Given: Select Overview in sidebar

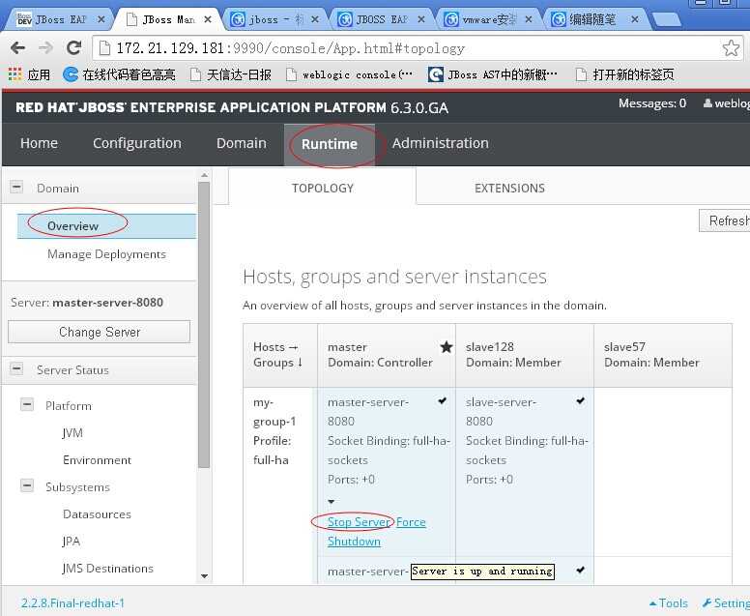Looking at the screenshot, I should click(x=106, y=226).
